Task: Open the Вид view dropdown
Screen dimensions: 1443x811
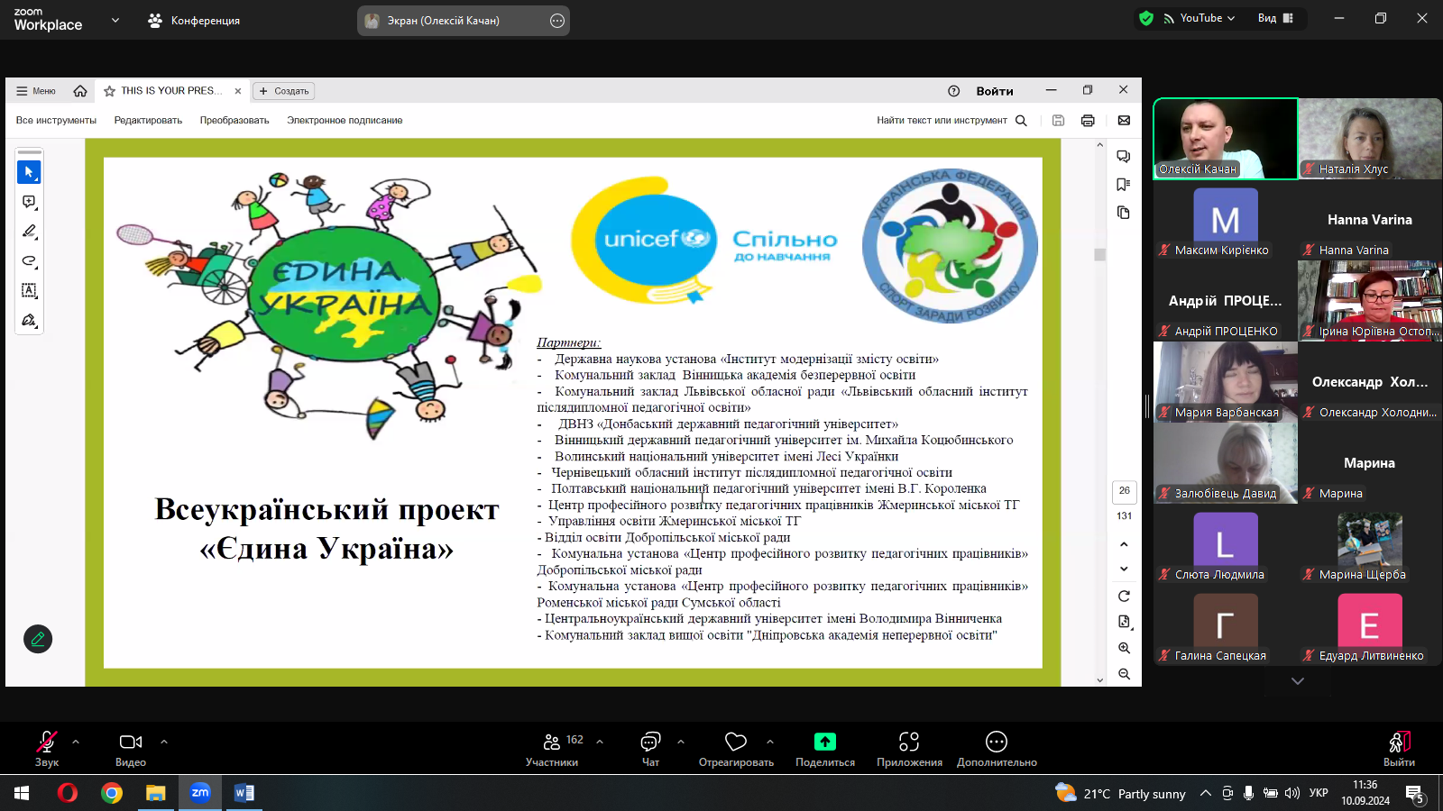Action: click(x=1275, y=18)
